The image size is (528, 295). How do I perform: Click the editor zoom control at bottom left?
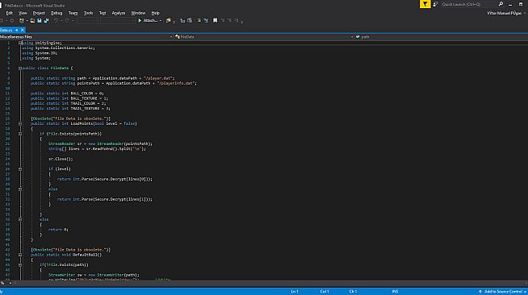6,283
